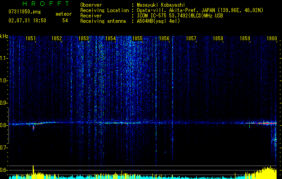Click the 1851 time marker
The image size is (282, 179).
click(30, 38)
